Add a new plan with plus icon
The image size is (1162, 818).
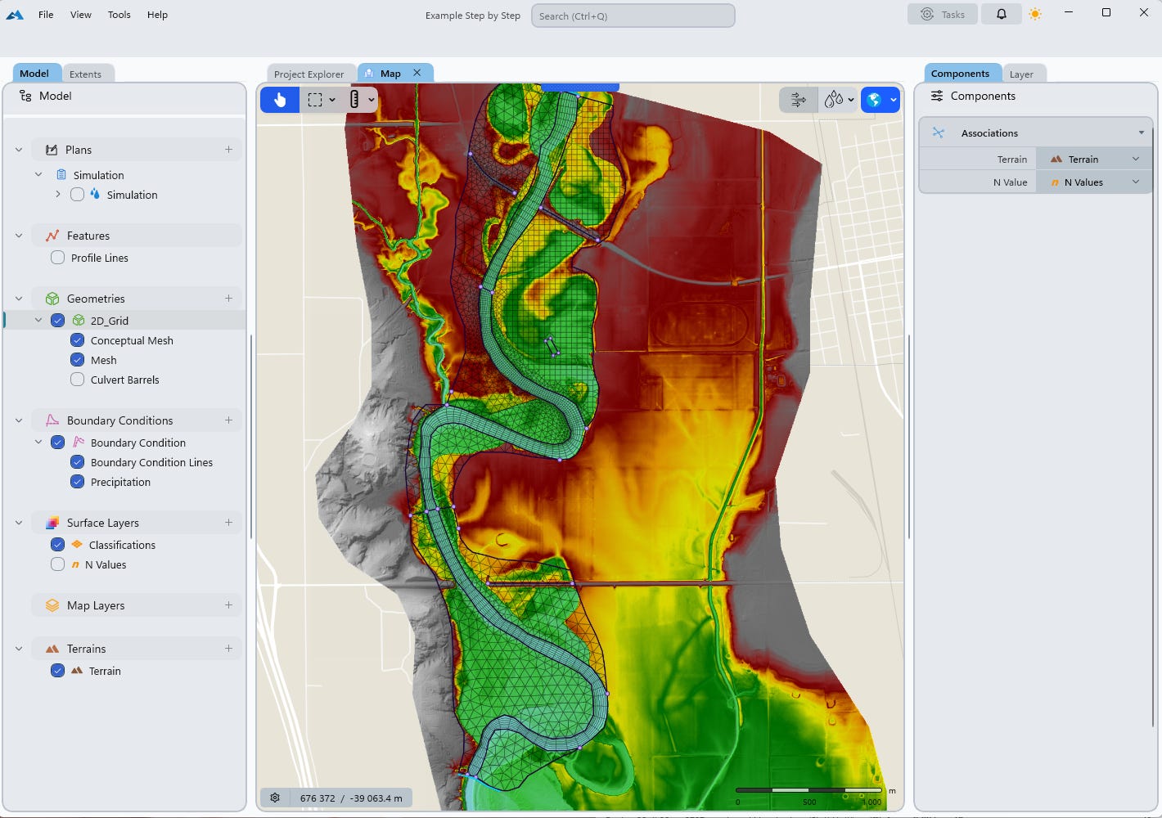(x=228, y=150)
